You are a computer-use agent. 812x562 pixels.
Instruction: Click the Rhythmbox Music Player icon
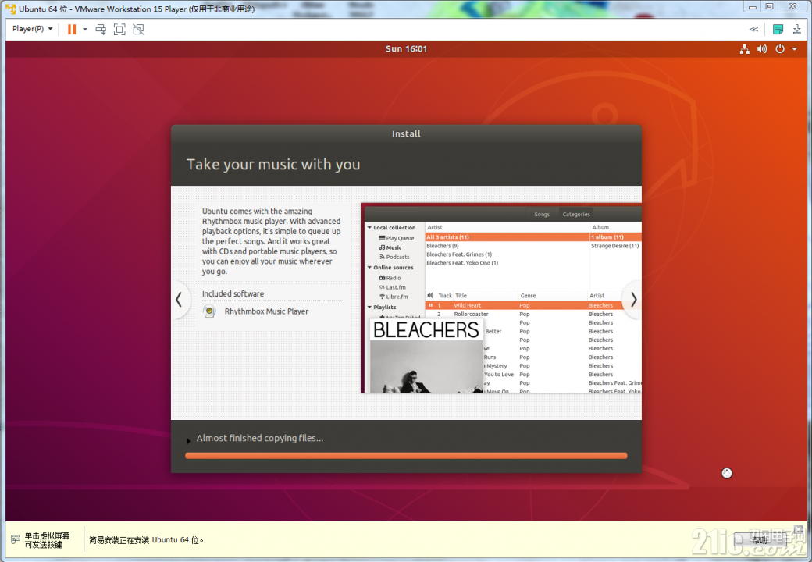pos(209,311)
